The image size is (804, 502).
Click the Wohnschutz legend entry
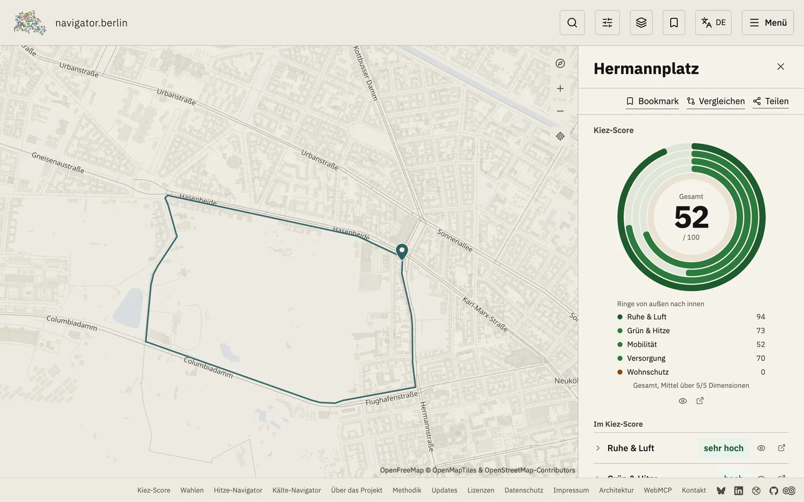click(x=691, y=372)
